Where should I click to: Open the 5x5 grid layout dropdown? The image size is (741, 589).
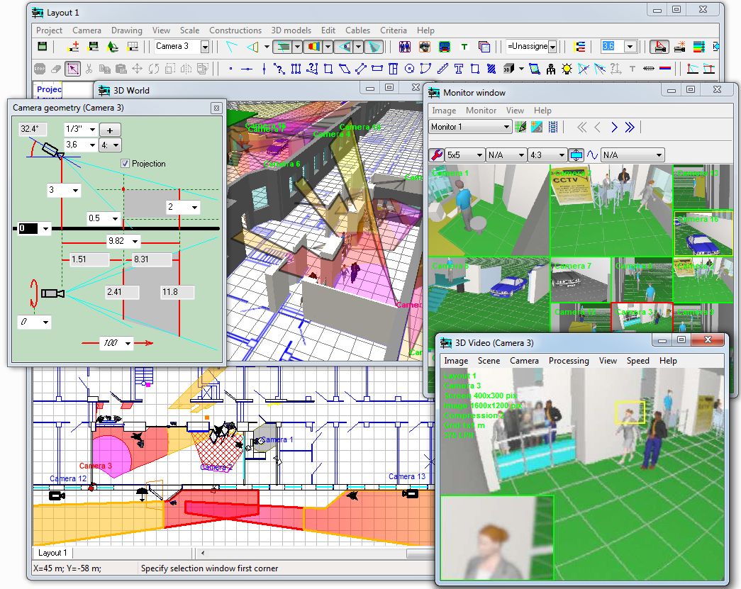pos(479,155)
